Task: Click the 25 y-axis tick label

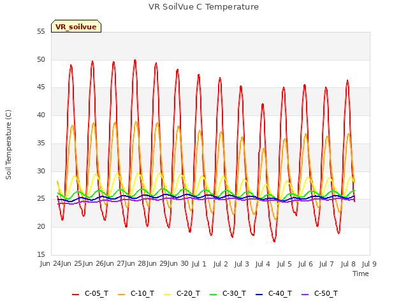Action: click(x=41, y=199)
